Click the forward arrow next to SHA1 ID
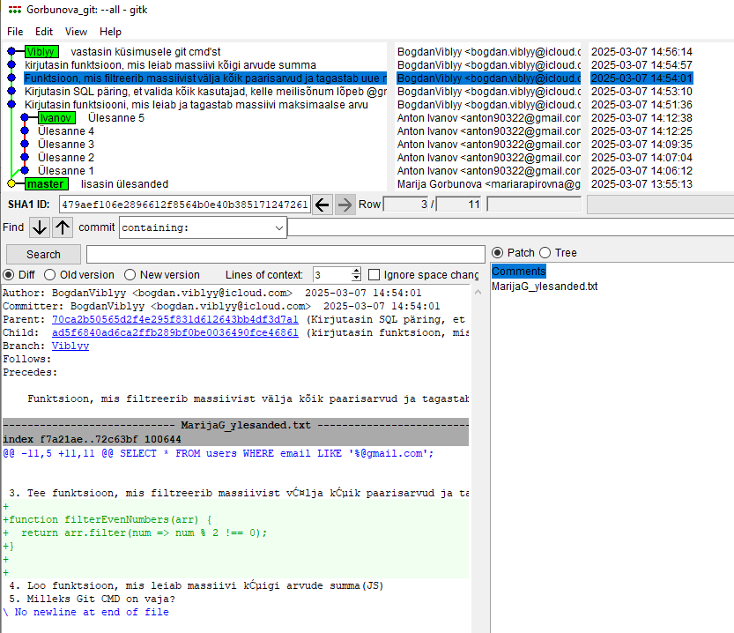 [345, 205]
